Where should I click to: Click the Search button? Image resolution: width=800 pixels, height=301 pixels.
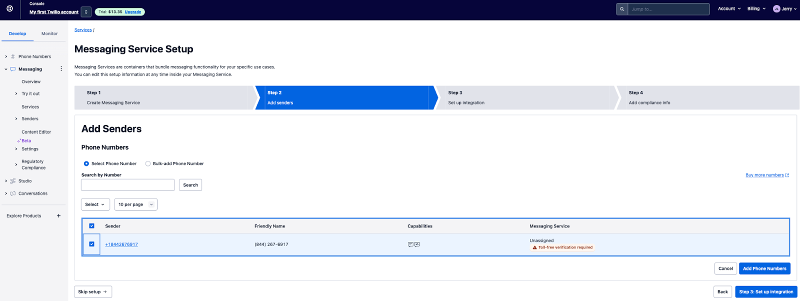190,185
